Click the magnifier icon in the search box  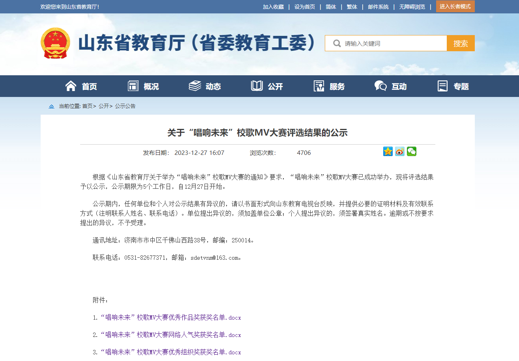point(337,43)
